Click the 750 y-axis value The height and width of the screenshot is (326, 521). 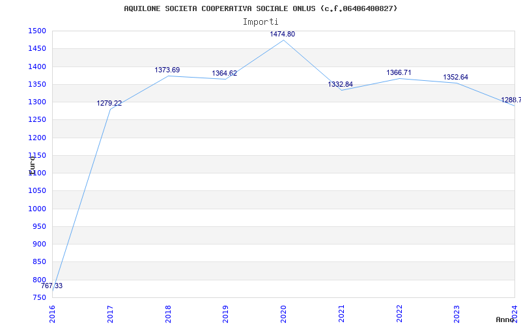click(x=39, y=297)
